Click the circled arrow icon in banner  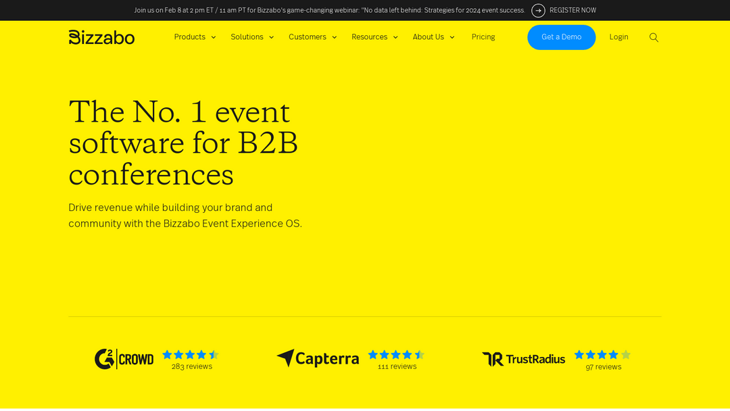538,10
